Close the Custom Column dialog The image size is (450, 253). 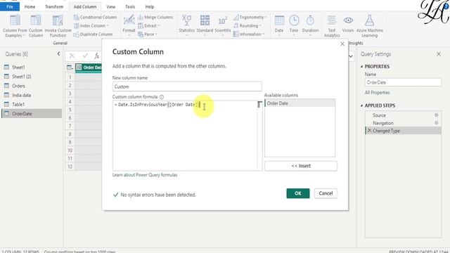[x=342, y=44]
